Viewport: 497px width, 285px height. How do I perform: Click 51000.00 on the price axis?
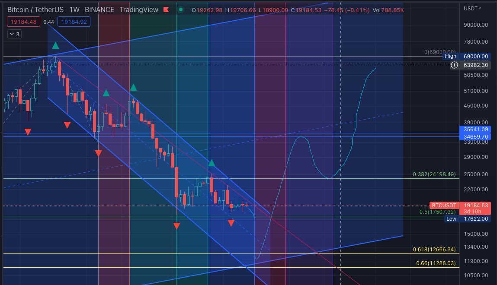click(476, 91)
